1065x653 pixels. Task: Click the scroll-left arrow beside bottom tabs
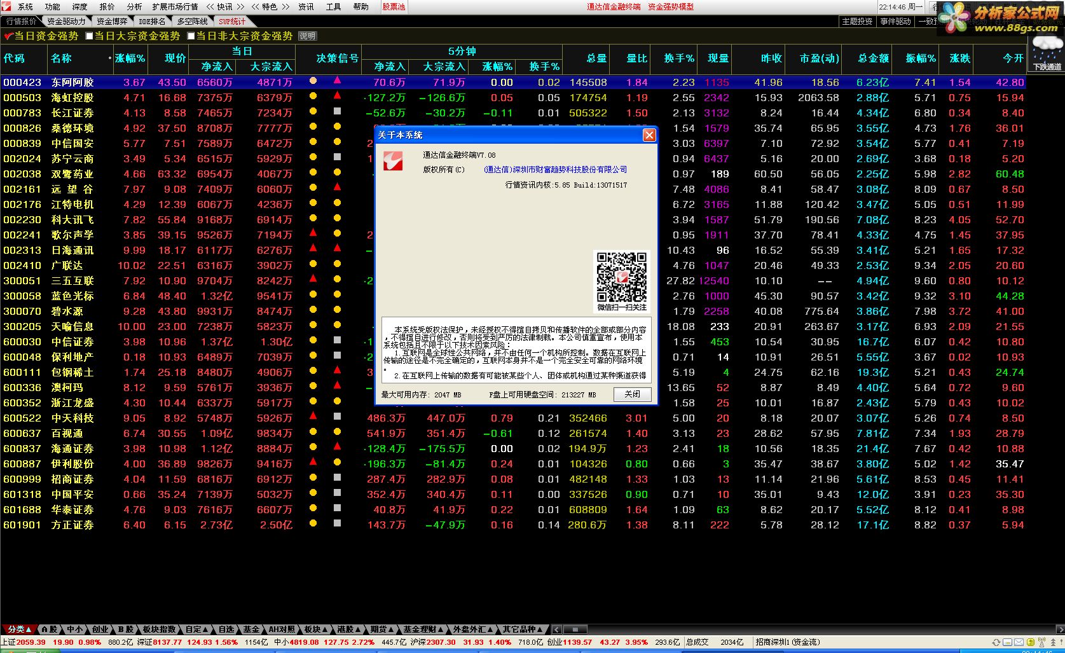556,629
